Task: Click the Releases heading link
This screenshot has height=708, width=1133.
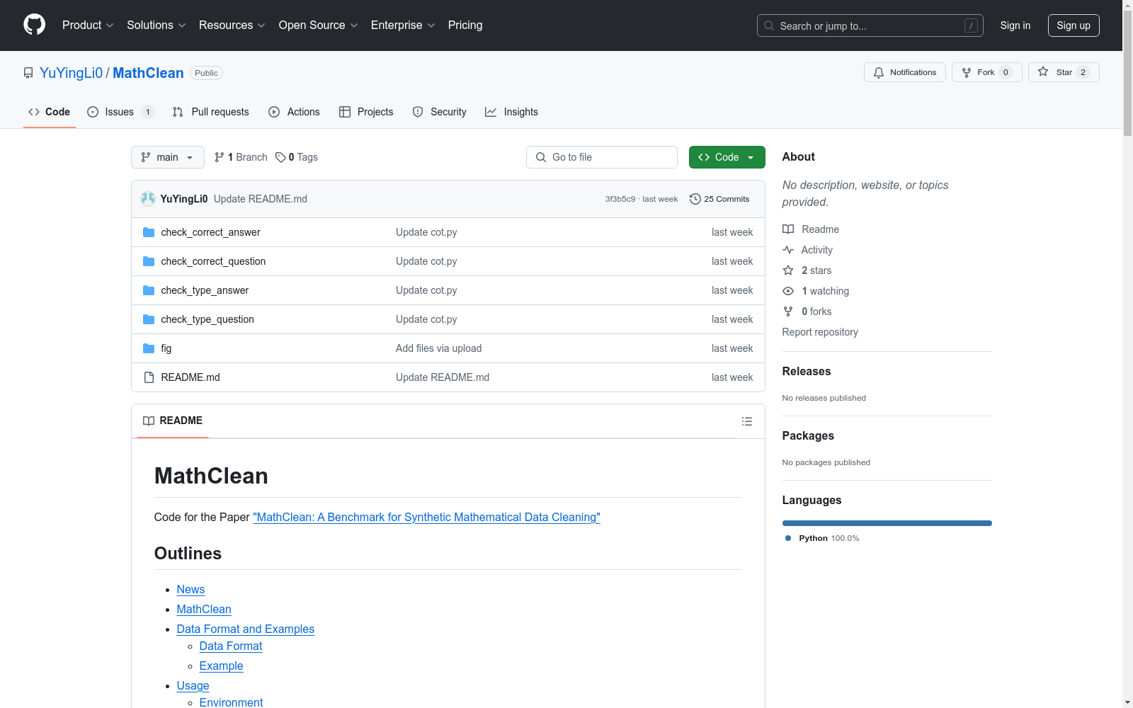Action: [807, 371]
